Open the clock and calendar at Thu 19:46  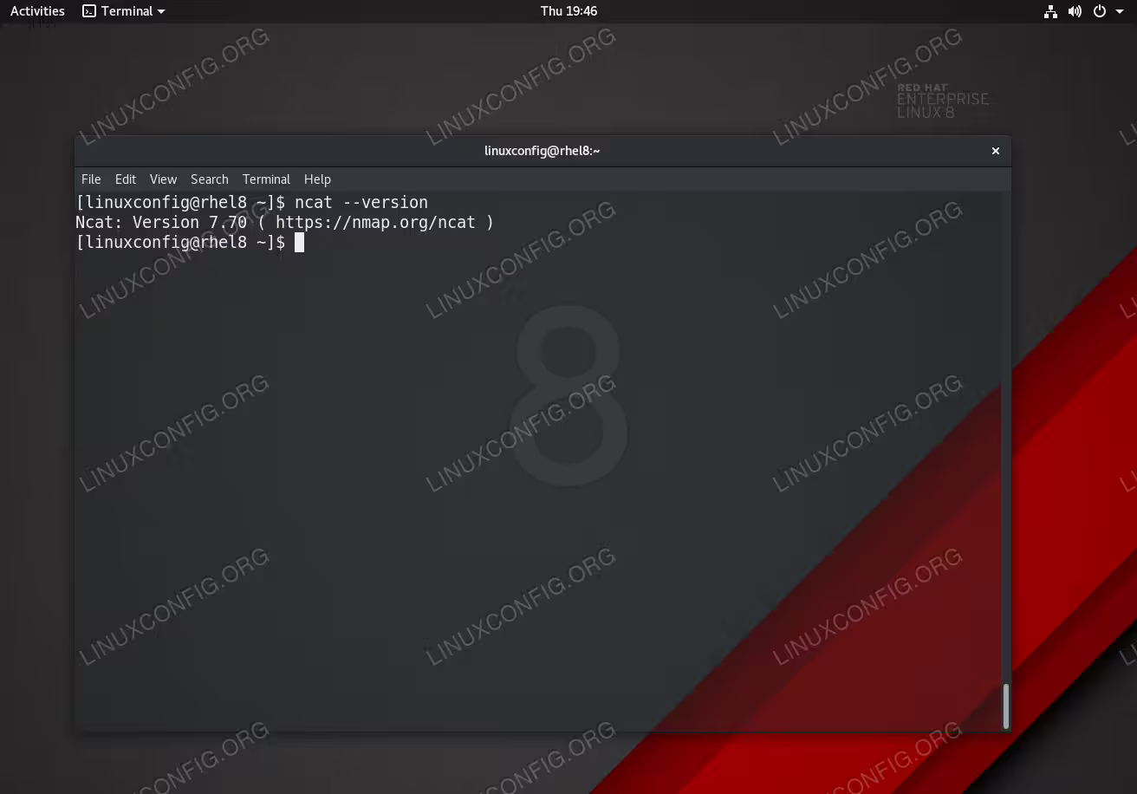[568, 11]
